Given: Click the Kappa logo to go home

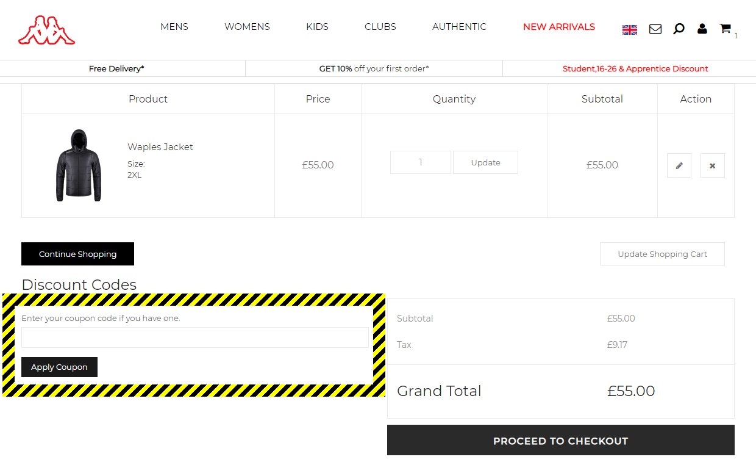Looking at the screenshot, I should (46, 30).
